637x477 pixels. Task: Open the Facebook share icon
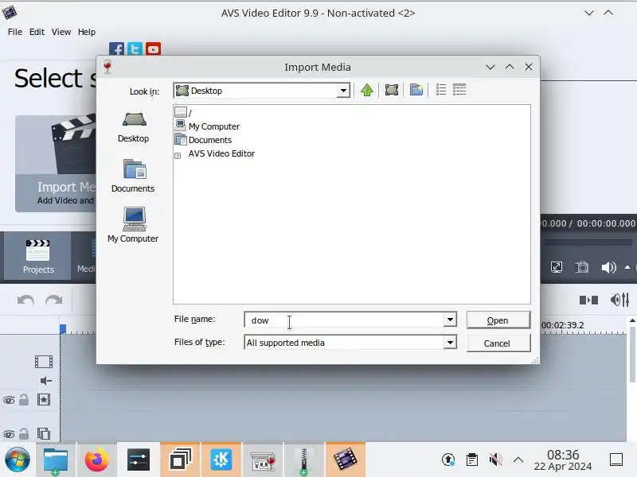pos(116,49)
